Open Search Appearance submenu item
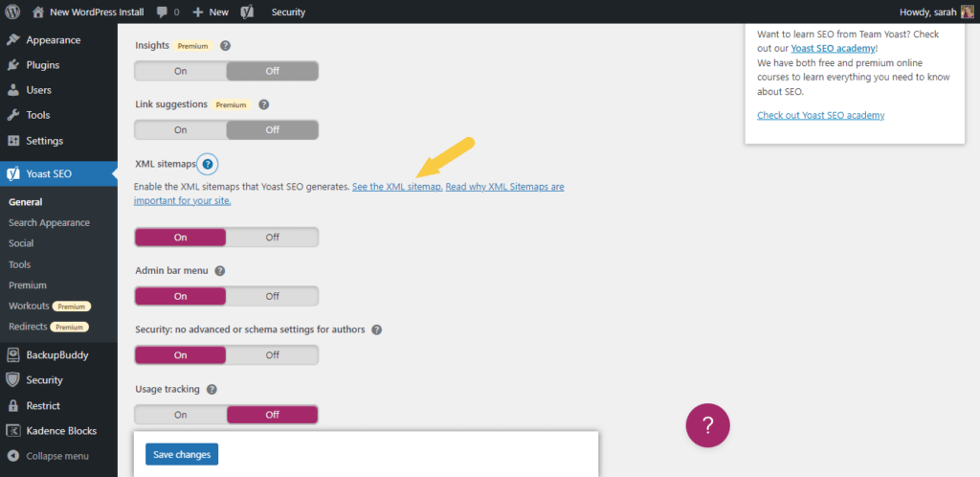This screenshot has width=980, height=477. tap(50, 222)
